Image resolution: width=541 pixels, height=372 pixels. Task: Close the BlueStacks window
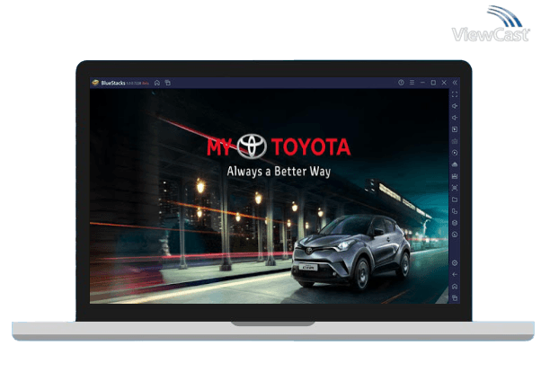444,83
